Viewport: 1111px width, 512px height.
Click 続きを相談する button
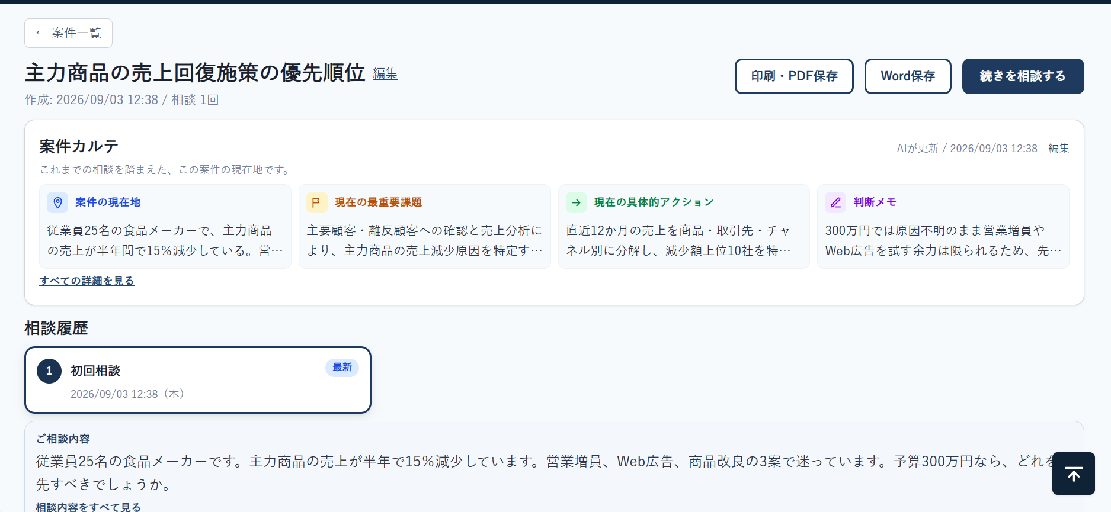click(1023, 76)
